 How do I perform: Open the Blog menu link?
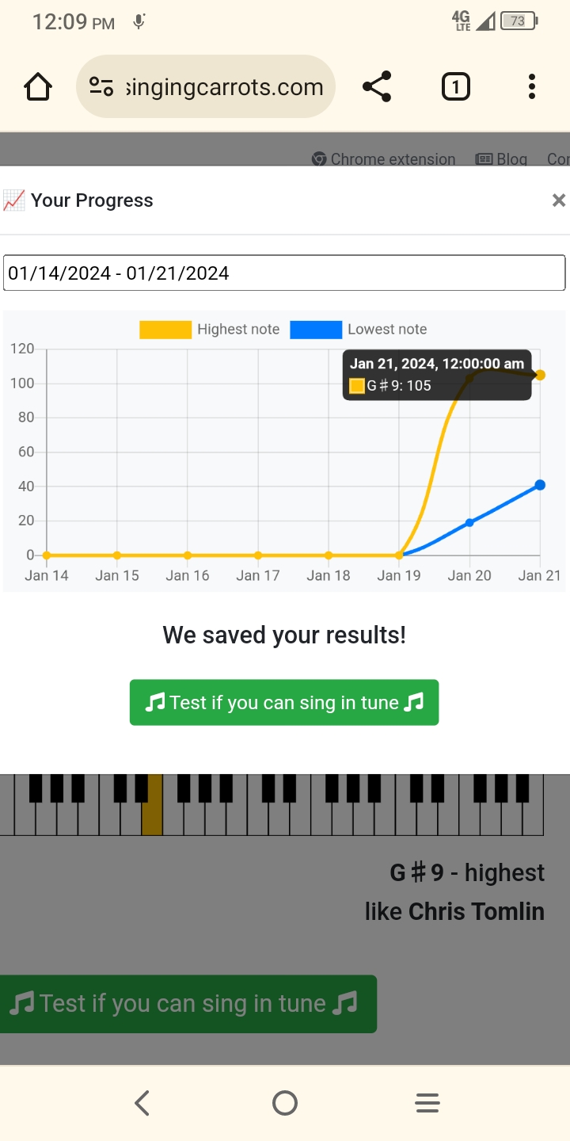pyautogui.click(x=501, y=159)
